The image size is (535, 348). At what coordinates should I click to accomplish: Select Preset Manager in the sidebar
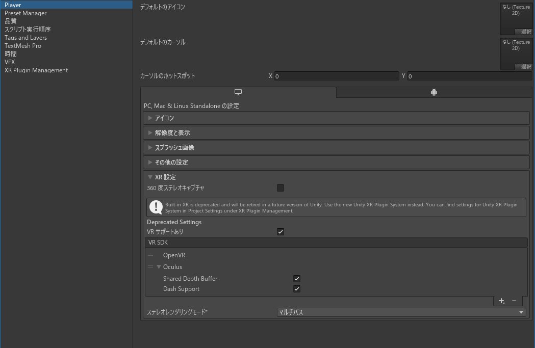(x=26, y=13)
